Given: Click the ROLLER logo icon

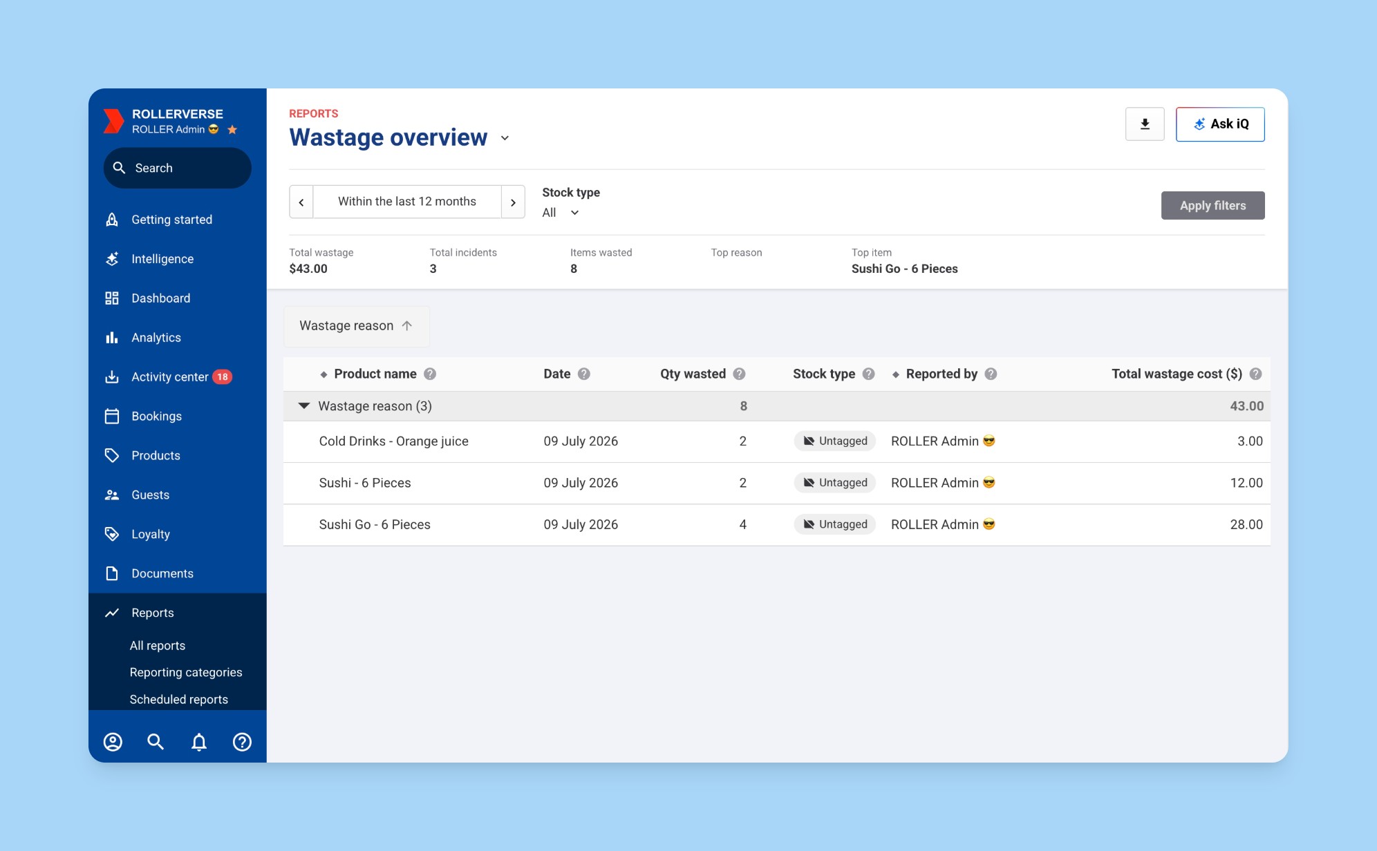Looking at the screenshot, I should click(x=113, y=121).
